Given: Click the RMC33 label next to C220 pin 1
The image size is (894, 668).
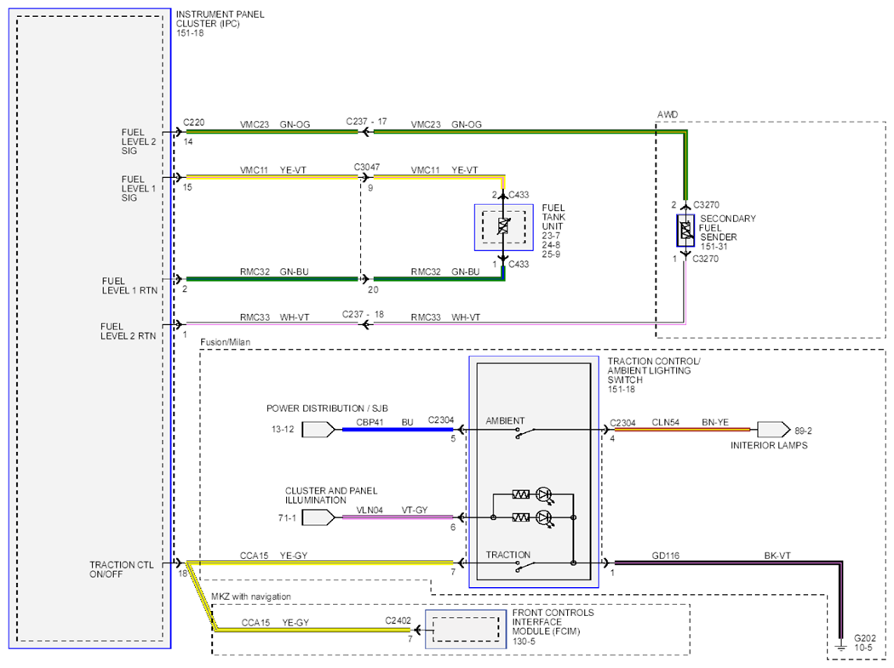Looking at the screenshot, I should (x=255, y=317).
